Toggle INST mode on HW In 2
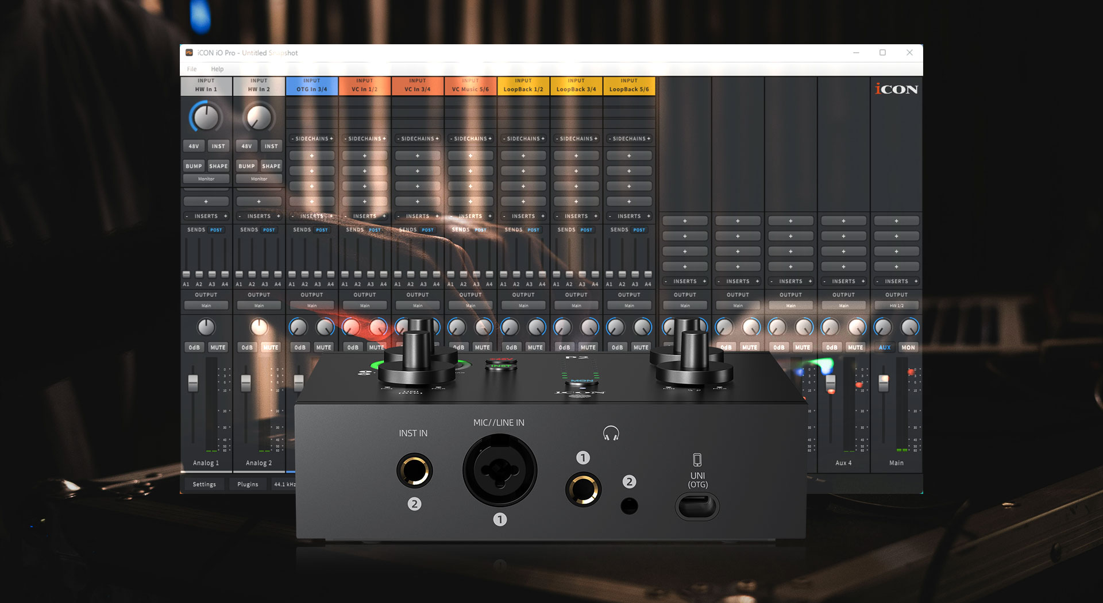 click(271, 146)
